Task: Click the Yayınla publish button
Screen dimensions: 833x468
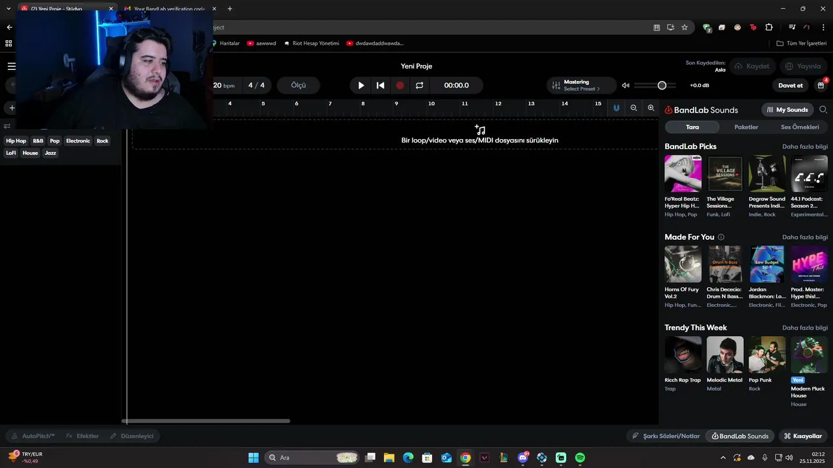Action: coord(803,66)
